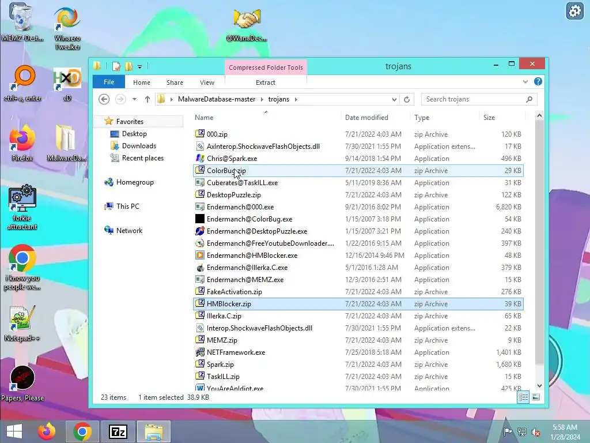This screenshot has width=590, height=443.
Task: Open Notepad++ desktop shortcut
Action: click(x=22, y=323)
